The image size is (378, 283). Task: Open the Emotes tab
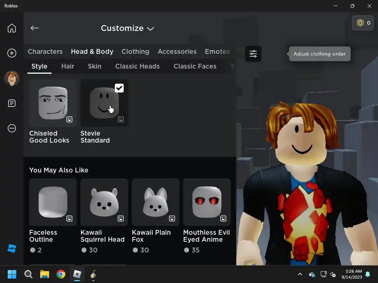pos(217,52)
